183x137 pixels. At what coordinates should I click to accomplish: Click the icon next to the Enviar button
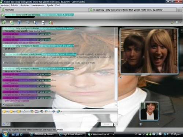[116, 124]
